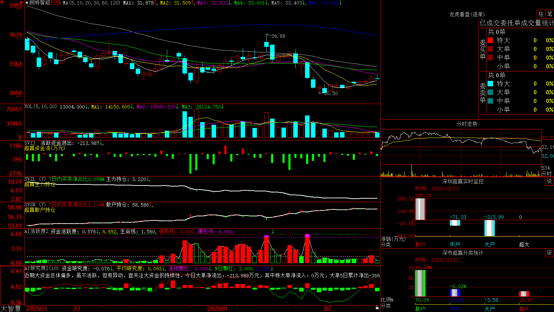Screen dimensions: 554x312
Task: Click the 委买单 section label
Action: pyautogui.click(x=483, y=49)
